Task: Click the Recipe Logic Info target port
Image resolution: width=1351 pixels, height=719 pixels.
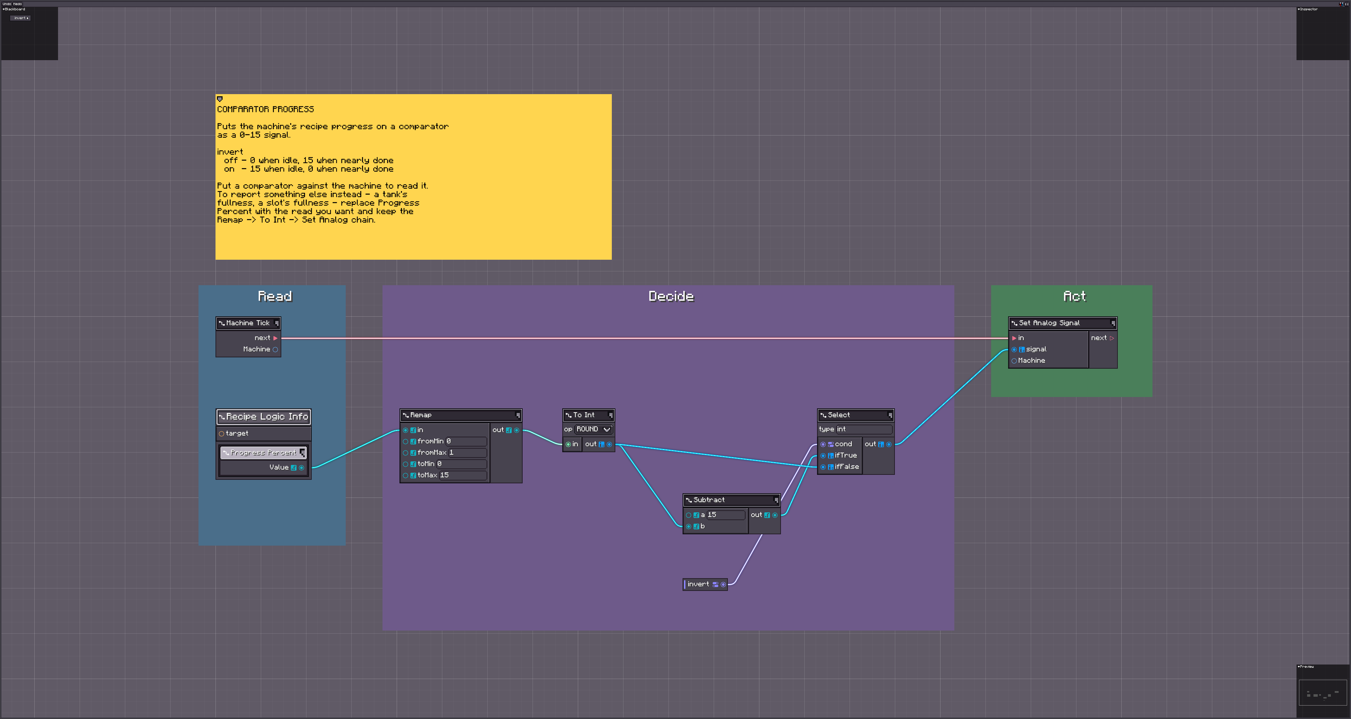Action: 221,434
